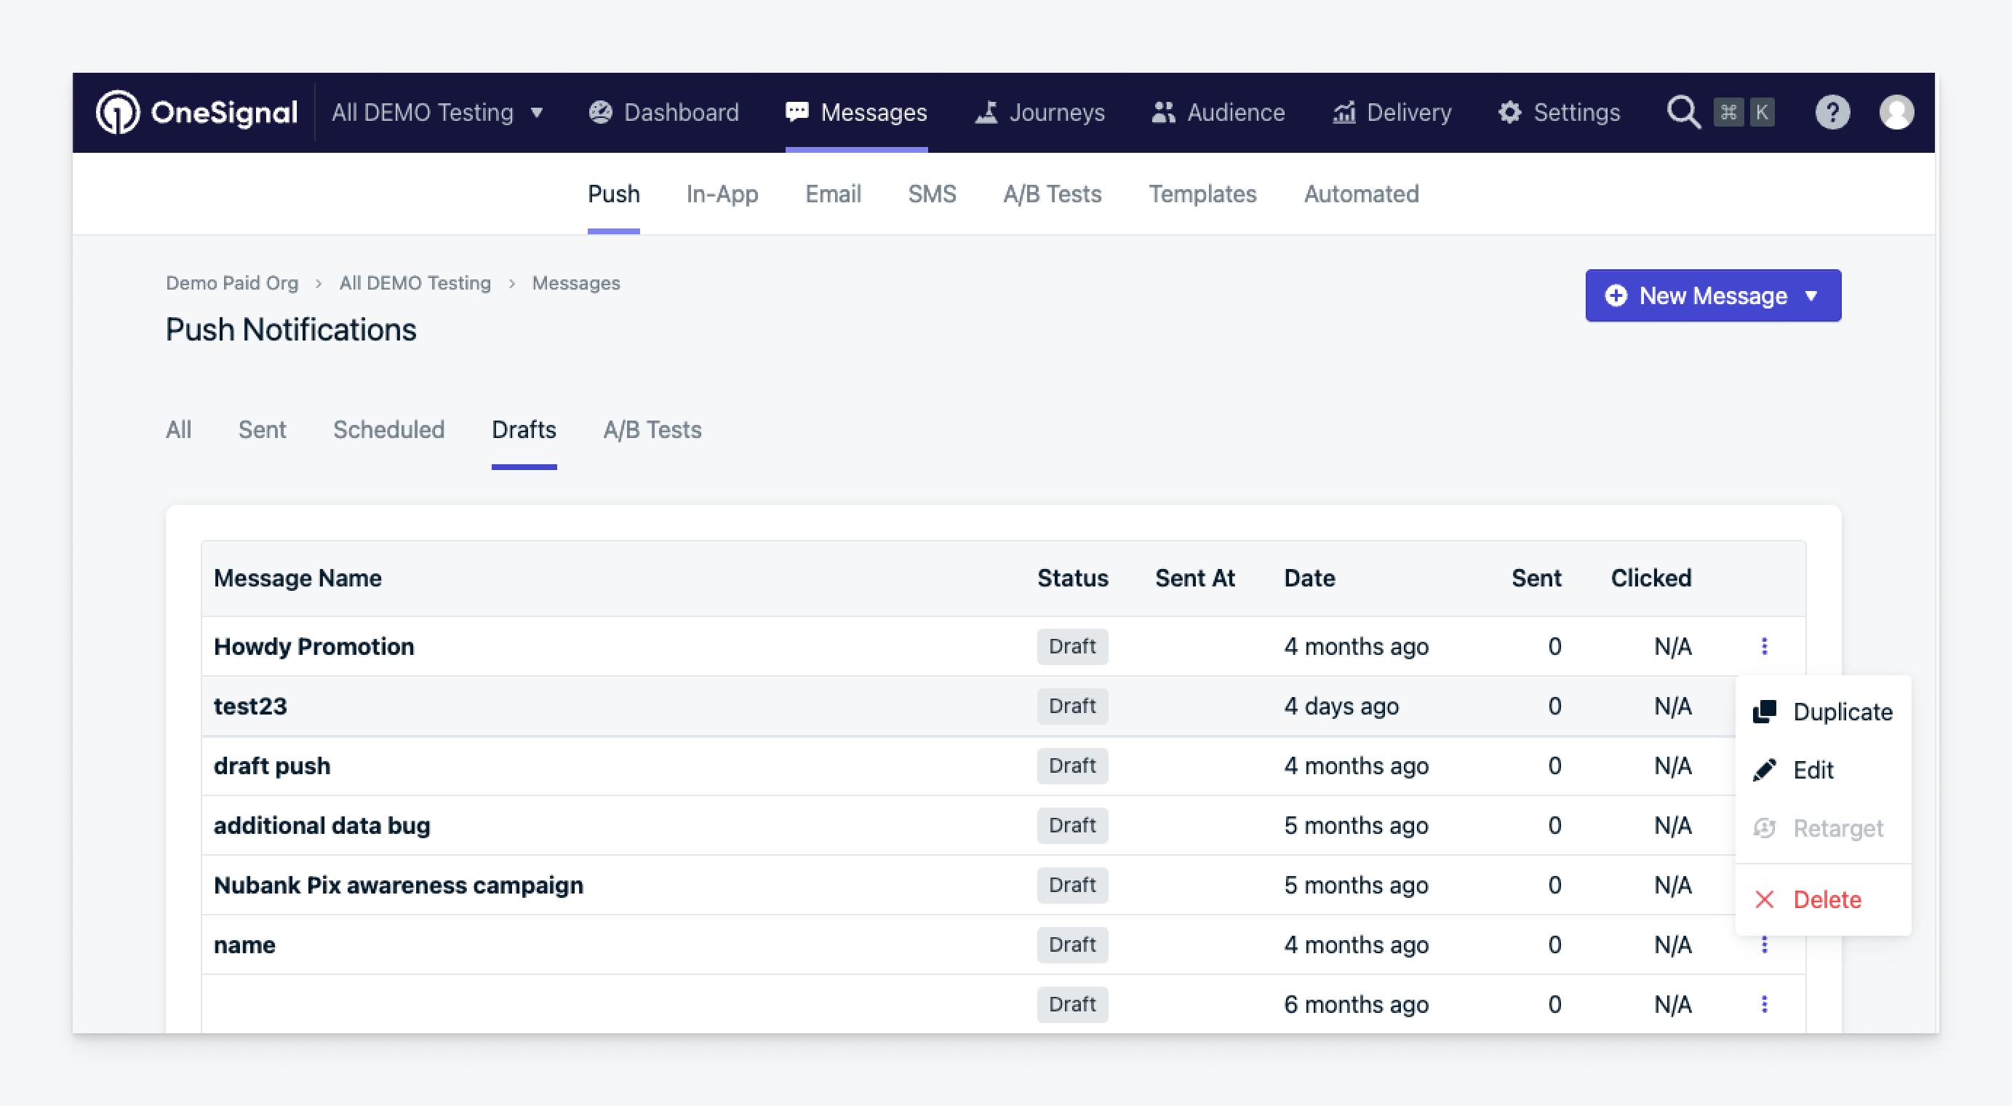Open the Nubank Pix awareness campaign message
This screenshot has height=1106, width=2012.
[x=399, y=885]
